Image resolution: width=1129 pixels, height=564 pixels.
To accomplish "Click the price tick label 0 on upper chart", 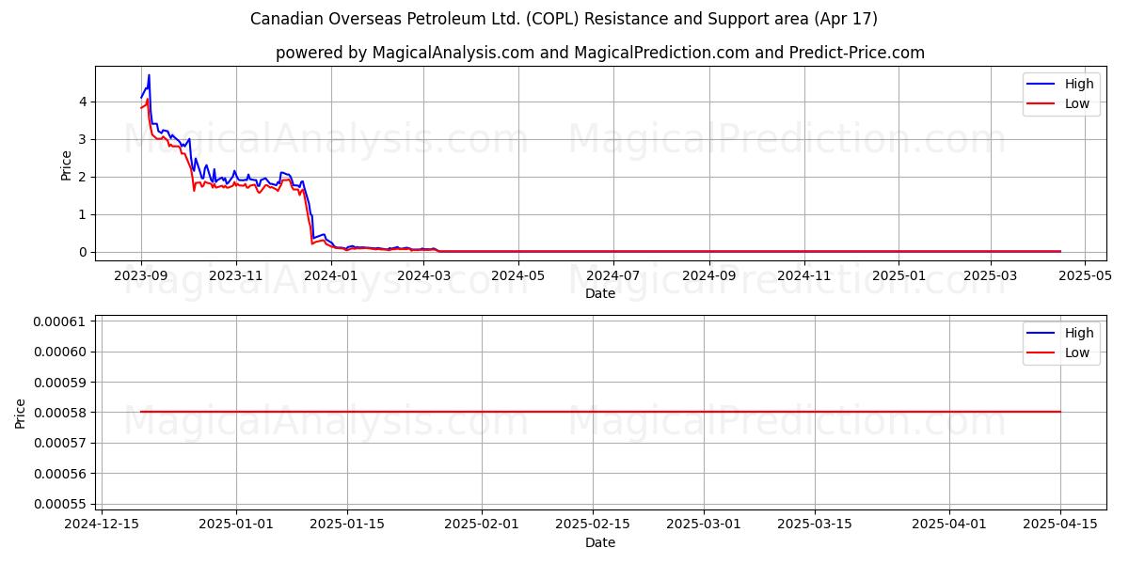I will (84, 252).
